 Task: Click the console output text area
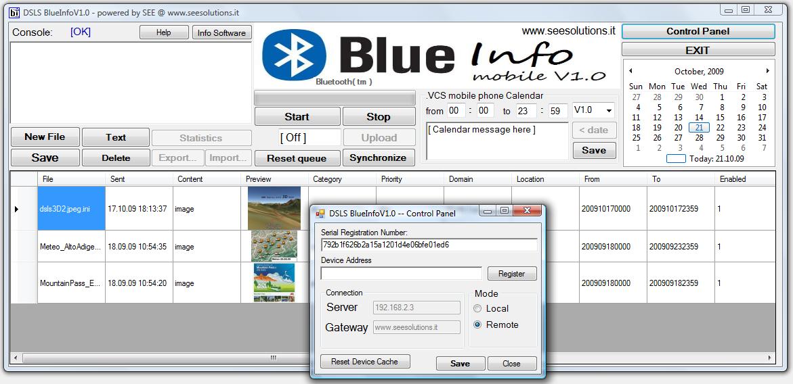pyautogui.click(x=131, y=82)
